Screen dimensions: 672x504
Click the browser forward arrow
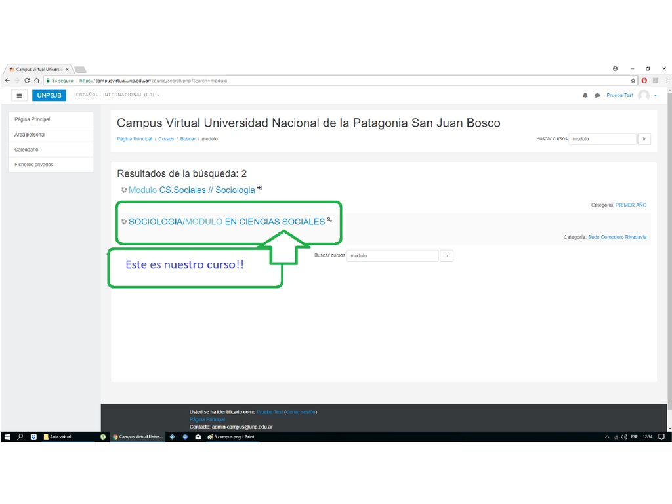[x=17, y=81]
